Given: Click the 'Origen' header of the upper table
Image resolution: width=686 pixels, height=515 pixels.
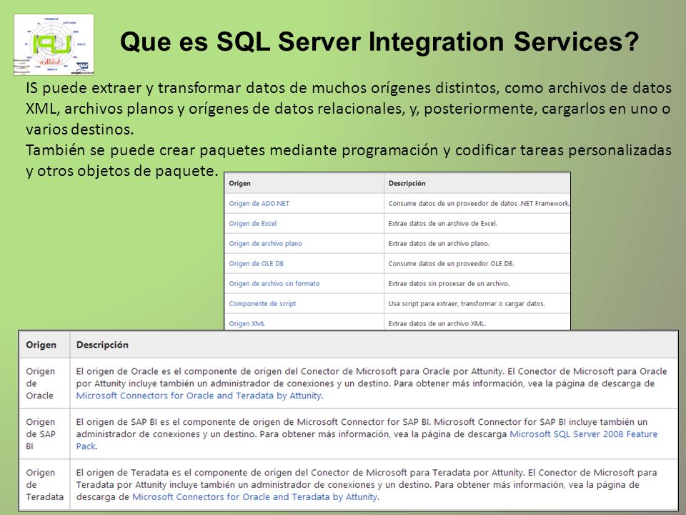Looking at the screenshot, I should coord(240,184).
